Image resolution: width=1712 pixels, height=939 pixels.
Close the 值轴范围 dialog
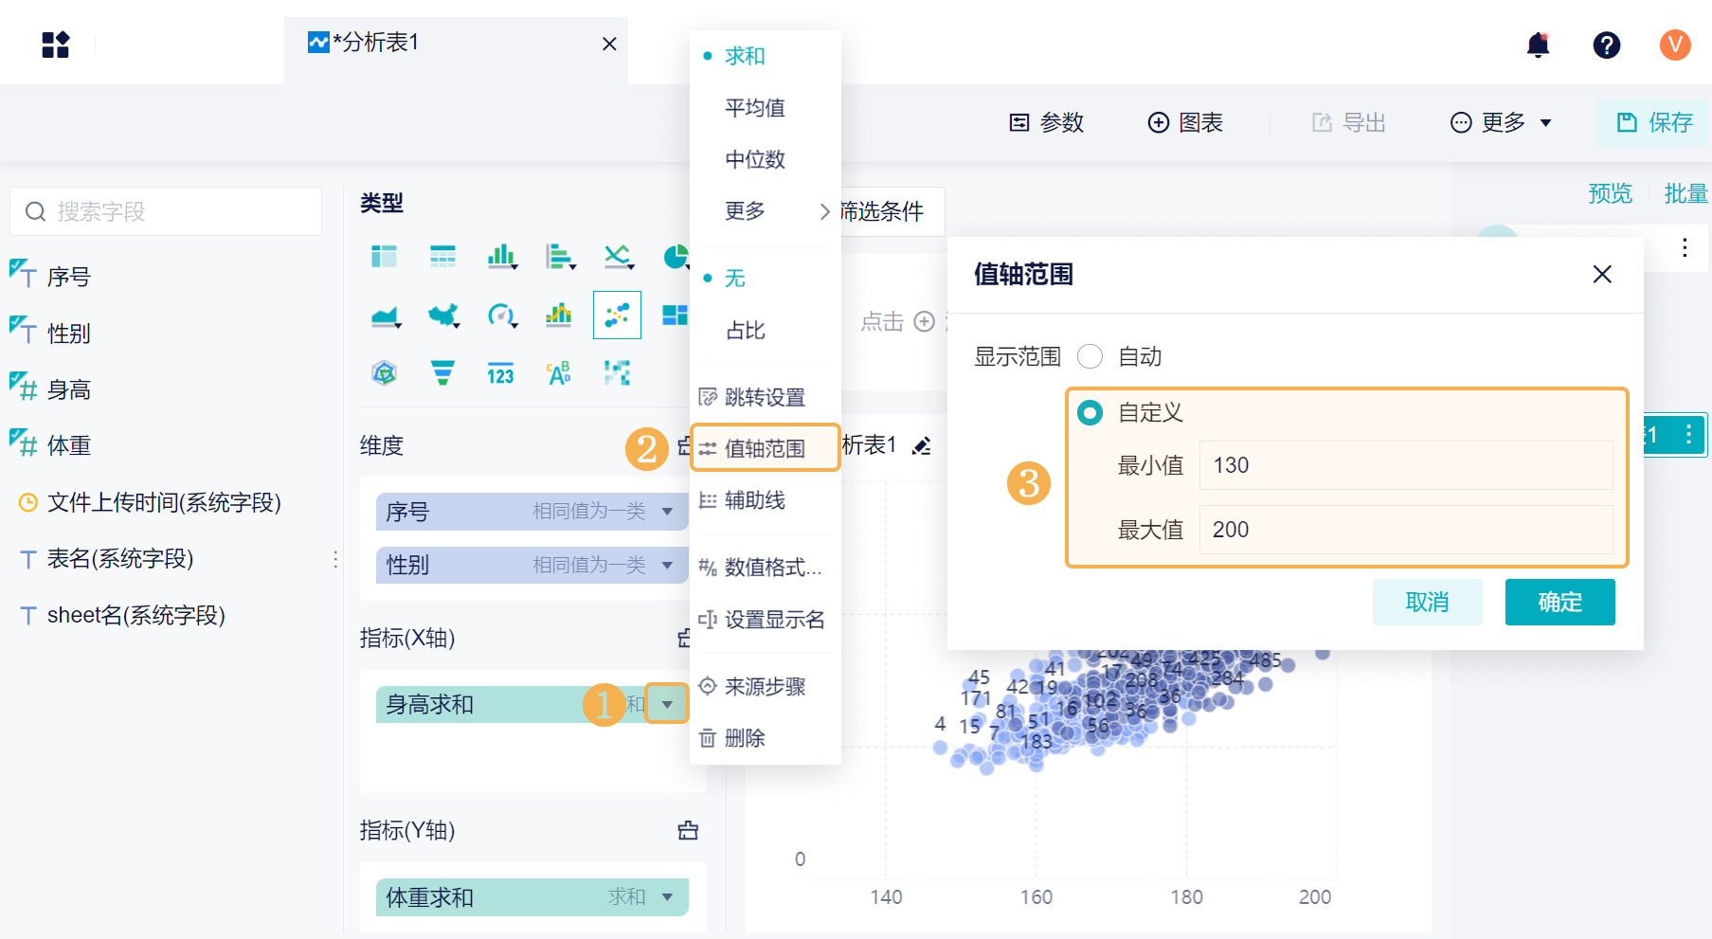click(1602, 275)
